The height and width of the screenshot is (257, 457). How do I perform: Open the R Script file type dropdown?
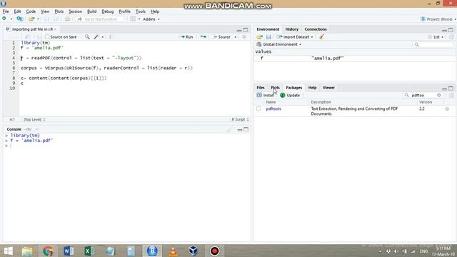(240, 119)
